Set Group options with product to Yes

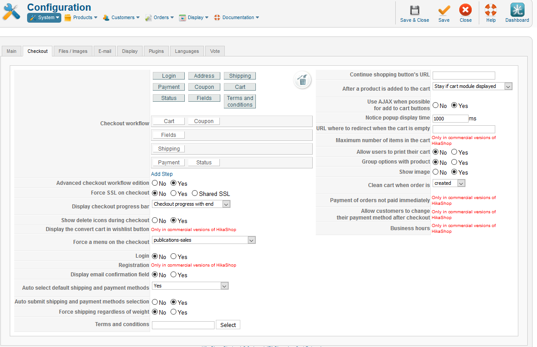pos(454,162)
